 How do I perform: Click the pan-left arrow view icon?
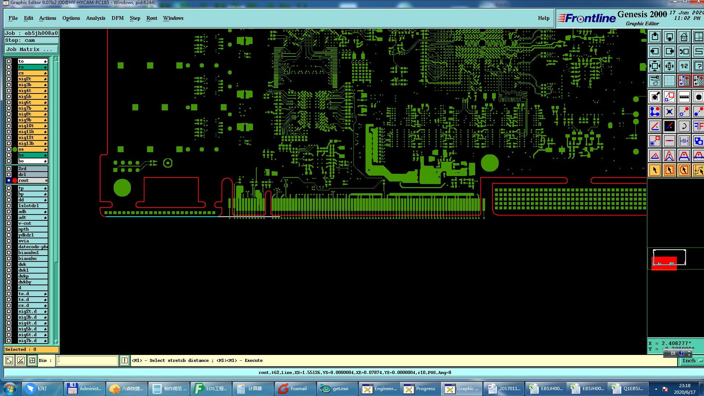(655, 51)
